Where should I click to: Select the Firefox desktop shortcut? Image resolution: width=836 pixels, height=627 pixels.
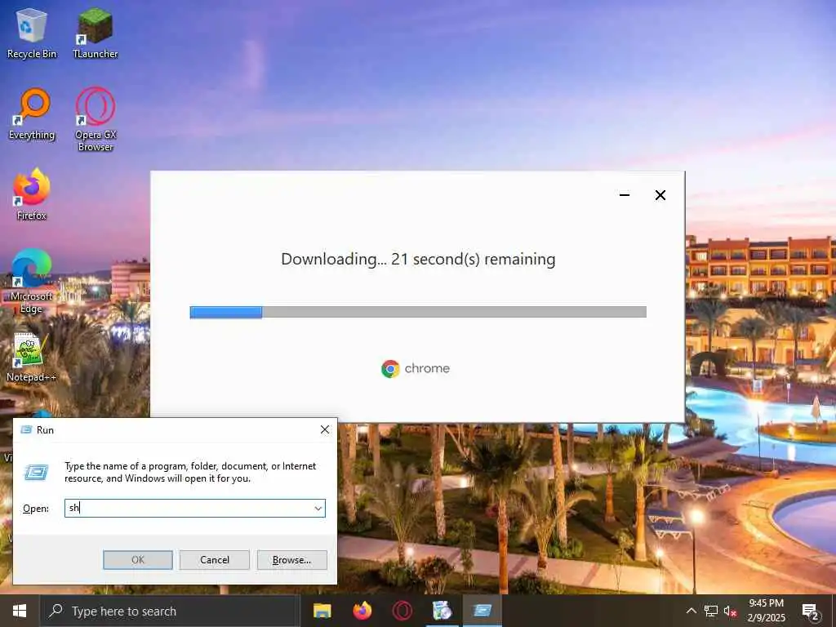(32, 194)
